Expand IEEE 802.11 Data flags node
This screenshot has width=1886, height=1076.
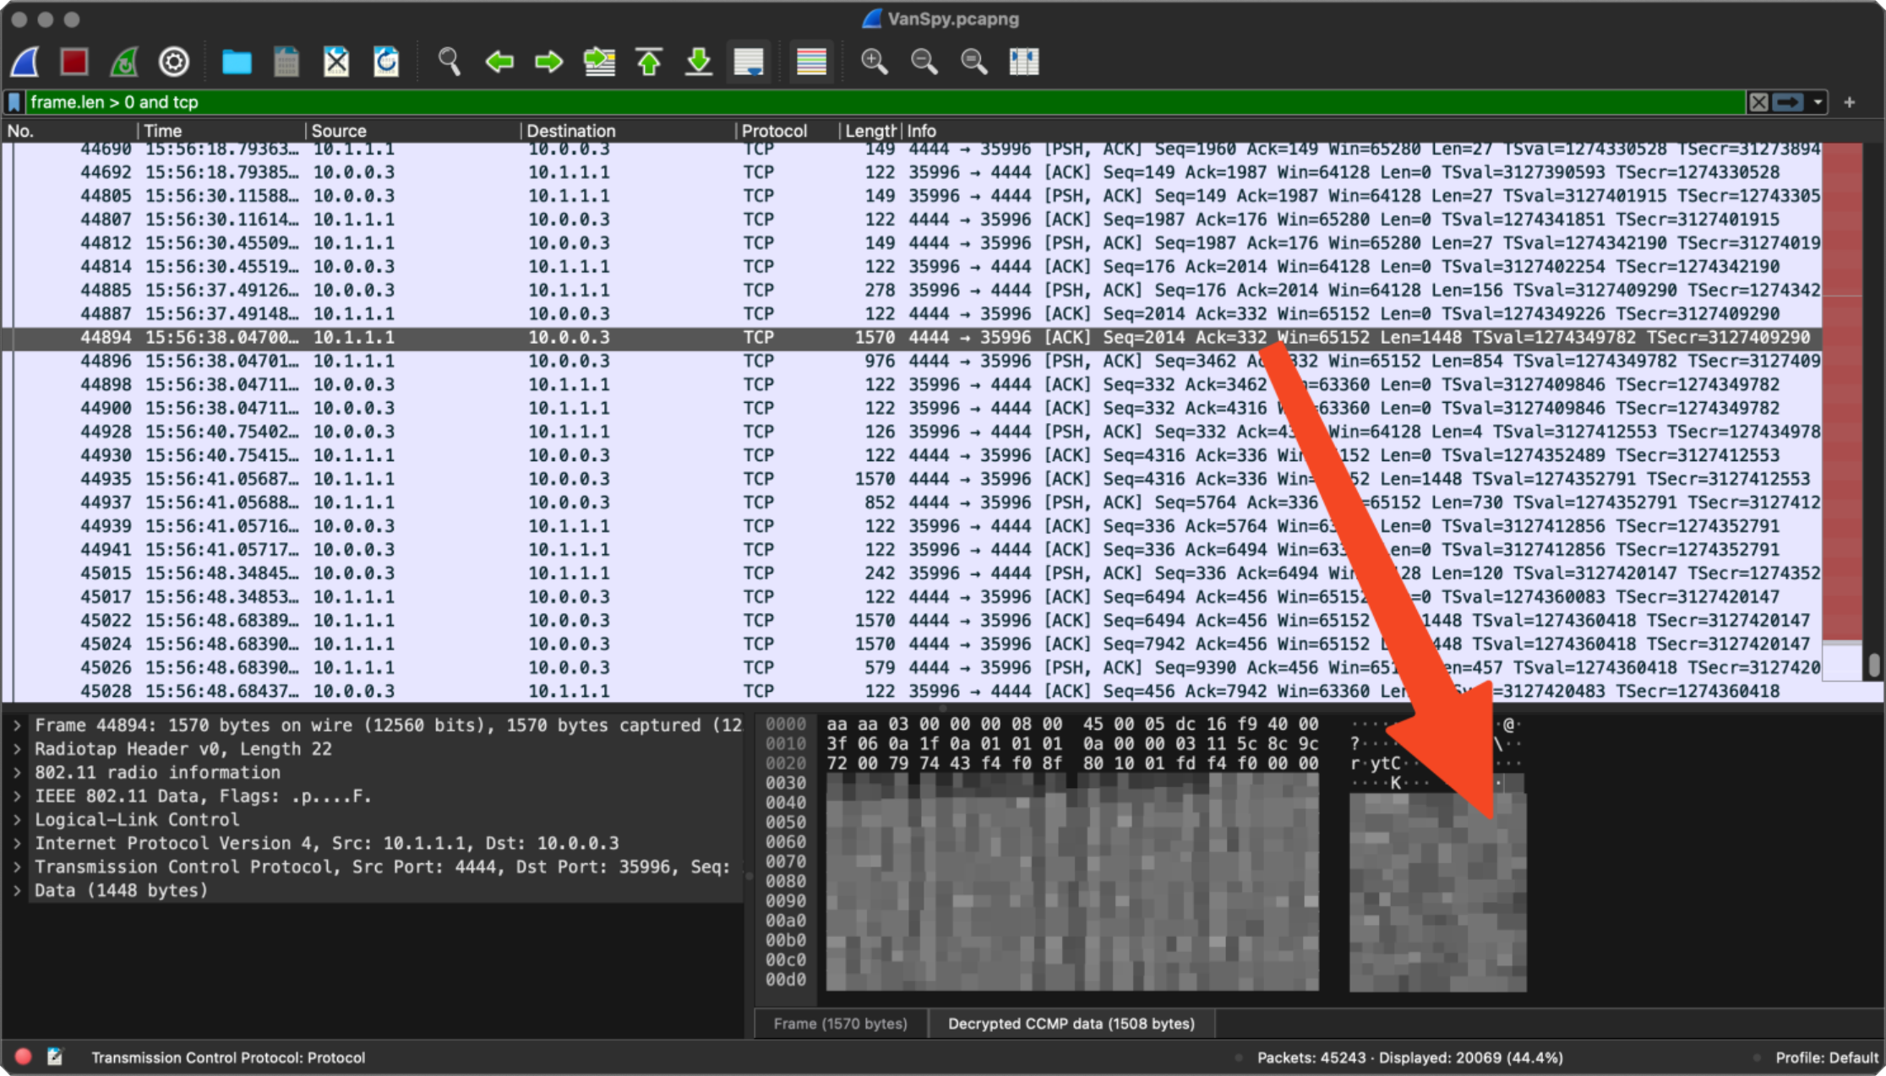(16, 796)
